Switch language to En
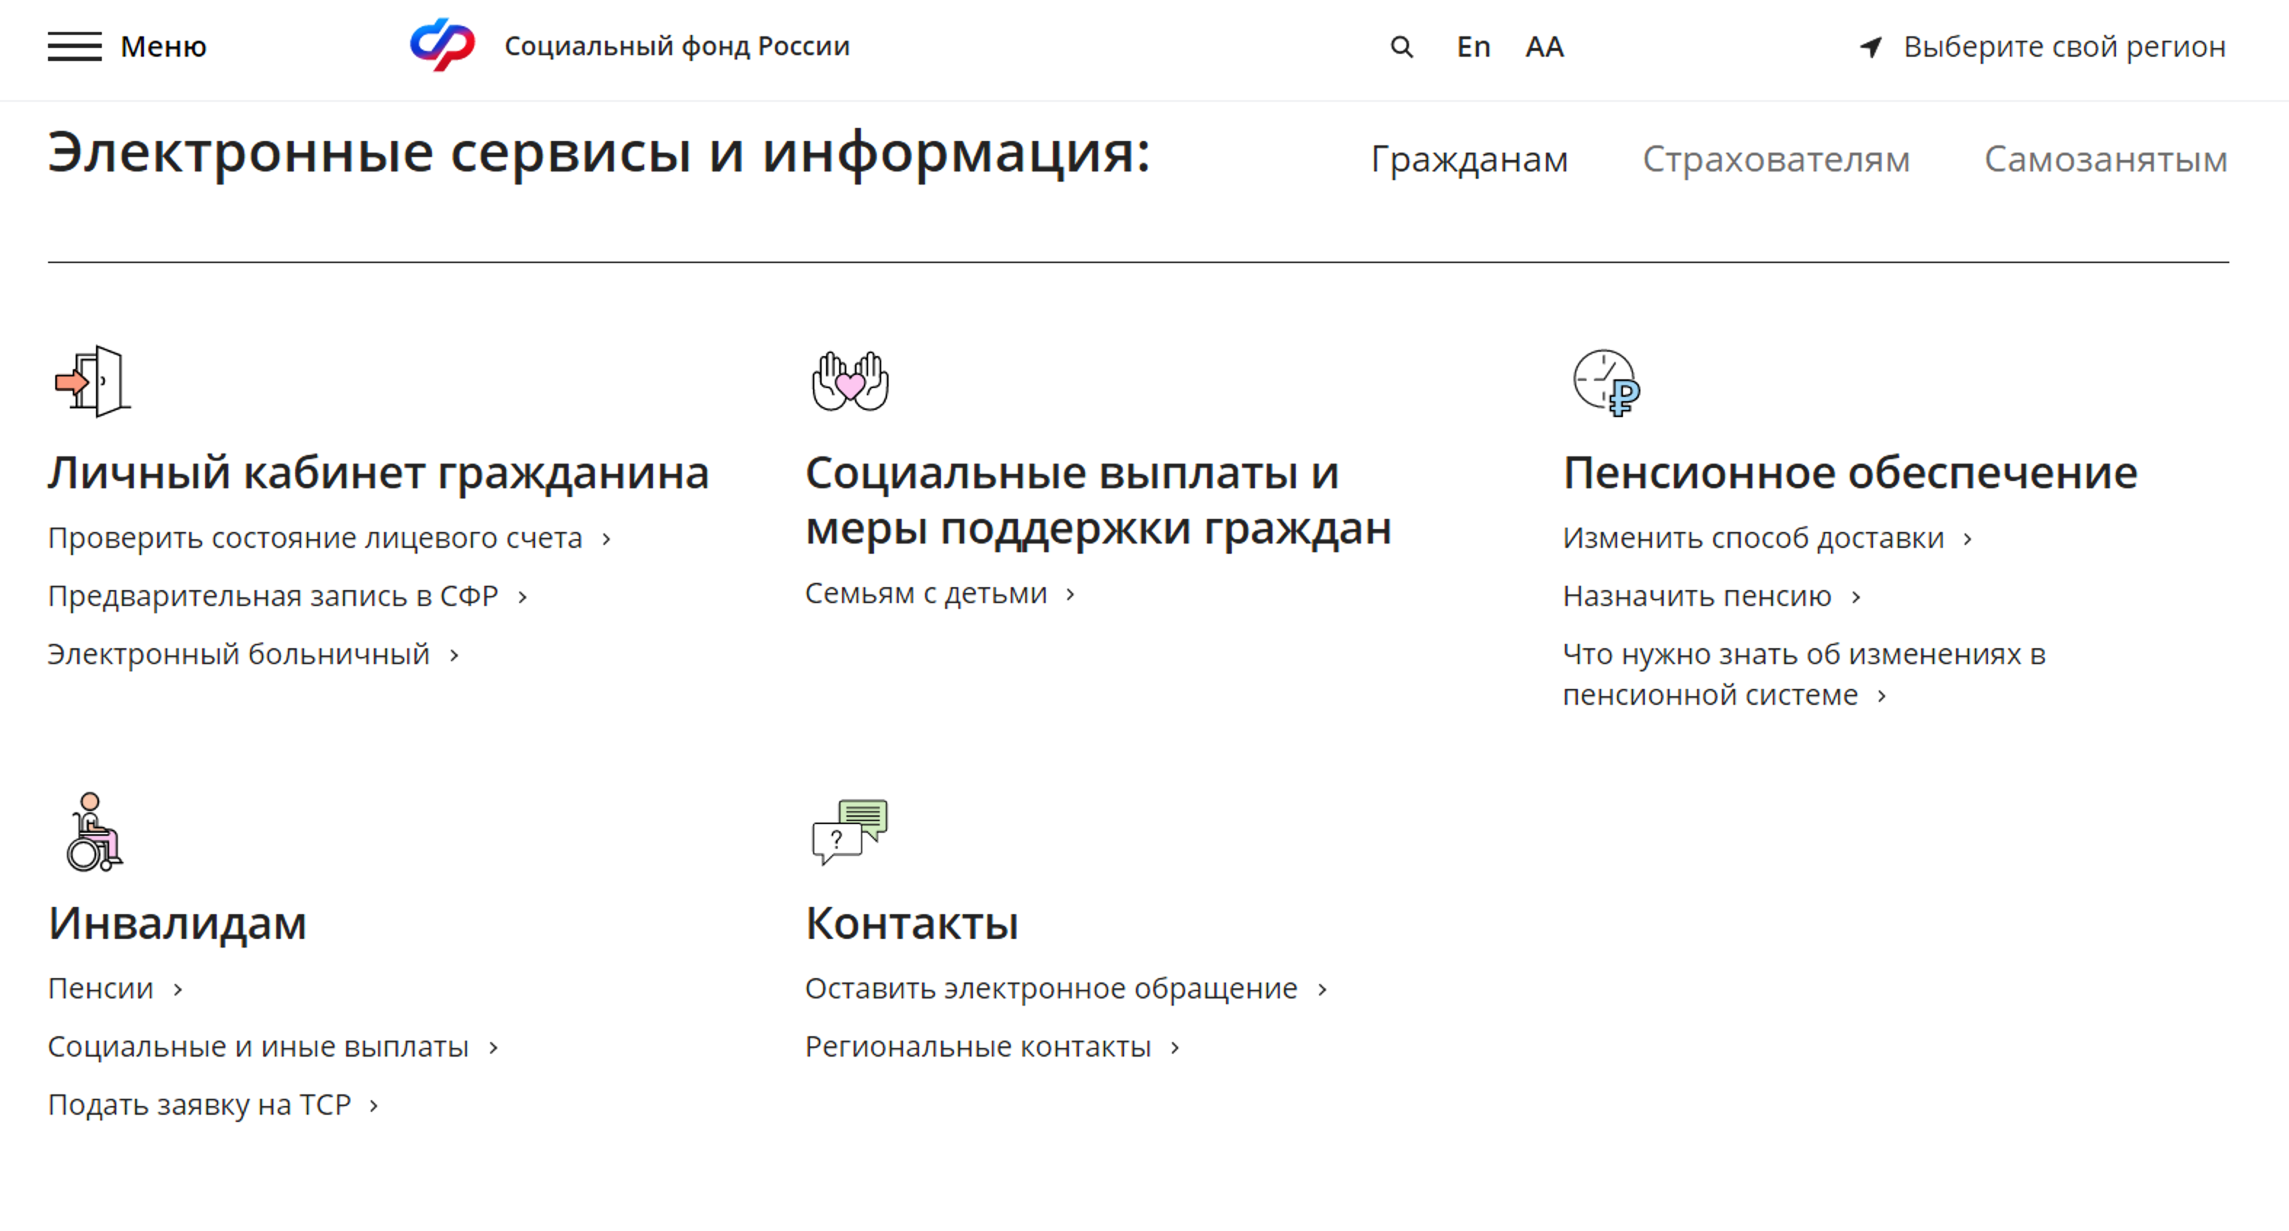Screen dimensions: 2289x1231 pos(1473,47)
